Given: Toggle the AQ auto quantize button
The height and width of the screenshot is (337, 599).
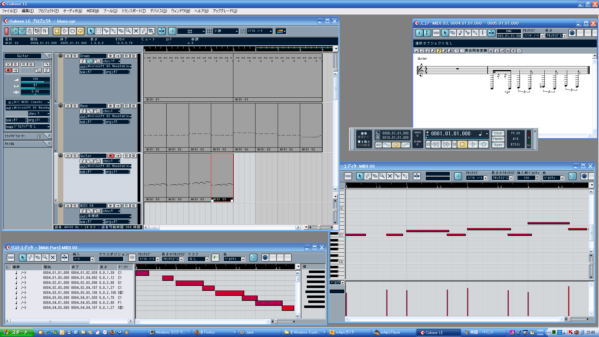Looking at the screenshot, I should coord(378,145).
